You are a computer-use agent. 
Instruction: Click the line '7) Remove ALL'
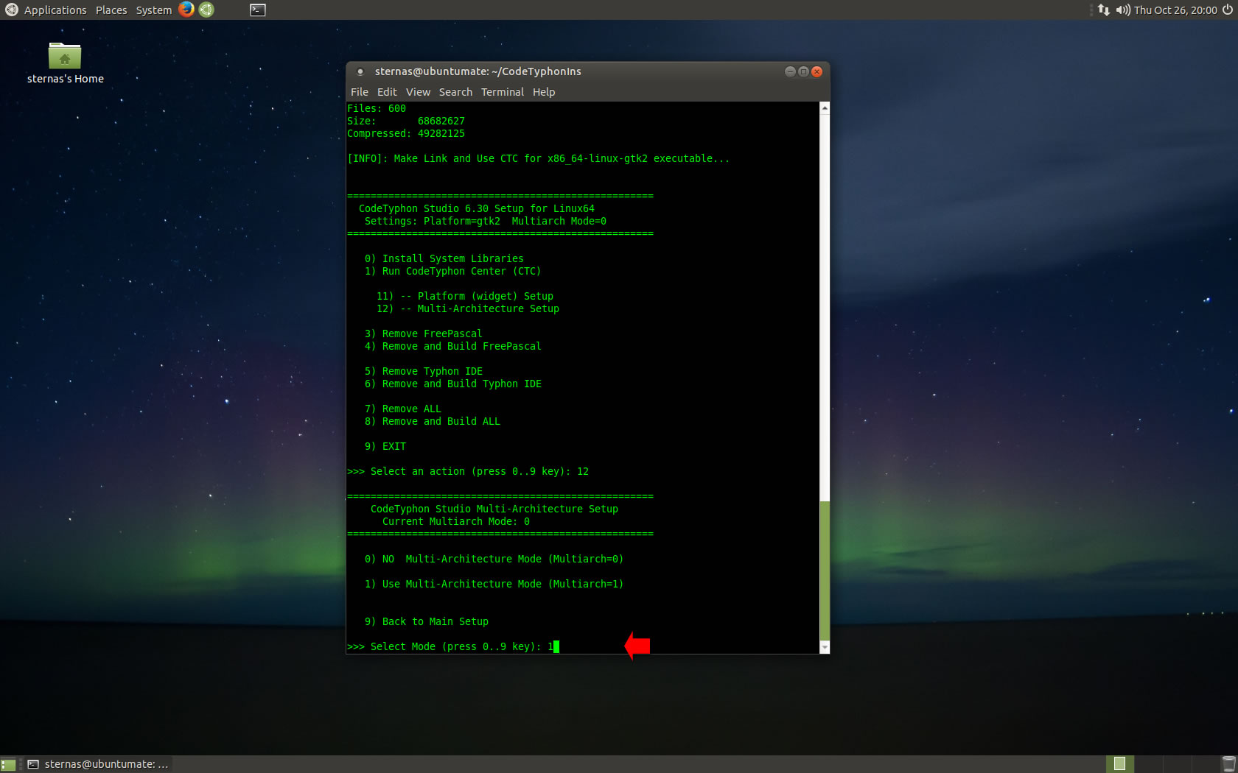click(x=402, y=409)
